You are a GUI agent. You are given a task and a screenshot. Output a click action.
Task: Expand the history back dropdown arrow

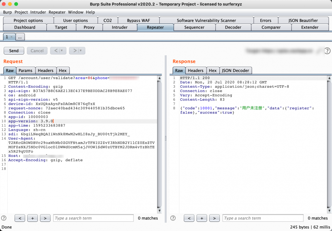point(62,51)
